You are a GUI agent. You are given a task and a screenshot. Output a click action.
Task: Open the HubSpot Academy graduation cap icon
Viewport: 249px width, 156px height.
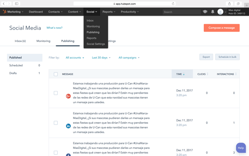tap(205, 12)
